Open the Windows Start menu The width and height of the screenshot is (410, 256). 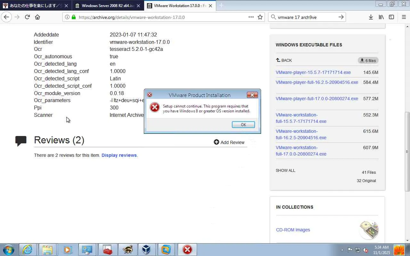pos(9,250)
